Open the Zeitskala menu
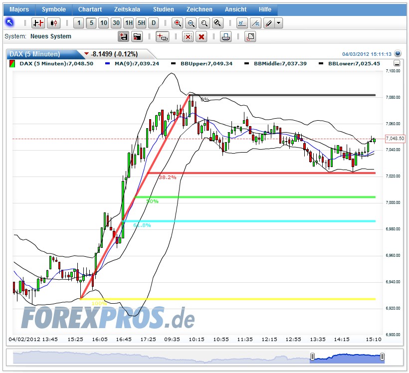This screenshot has height=373, width=409. click(x=127, y=9)
